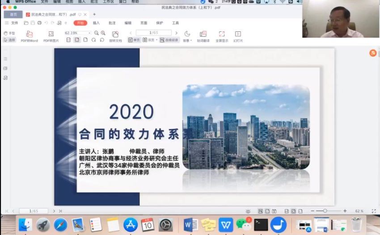Set two-page layout in status bar
This screenshot has width=380, height=235.
click(274, 211)
